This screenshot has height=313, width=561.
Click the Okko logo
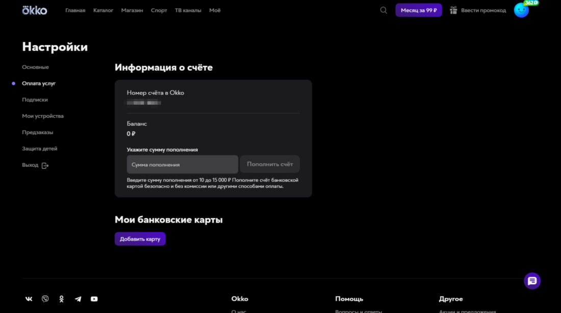click(x=34, y=10)
